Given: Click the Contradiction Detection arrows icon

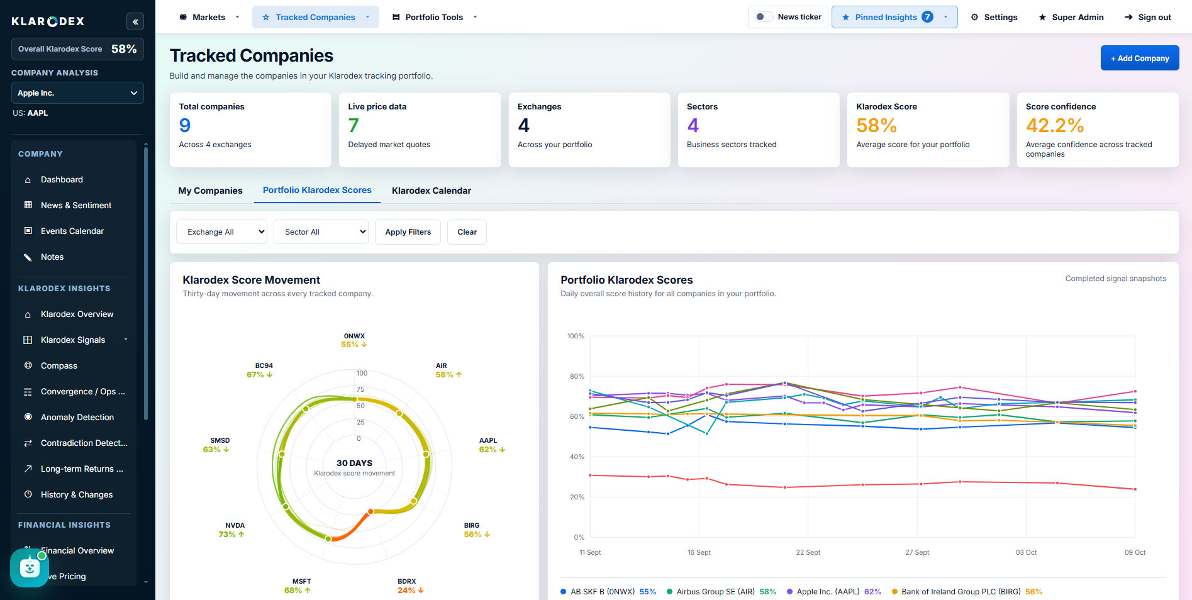Looking at the screenshot, I should click(x=28, y=443).
